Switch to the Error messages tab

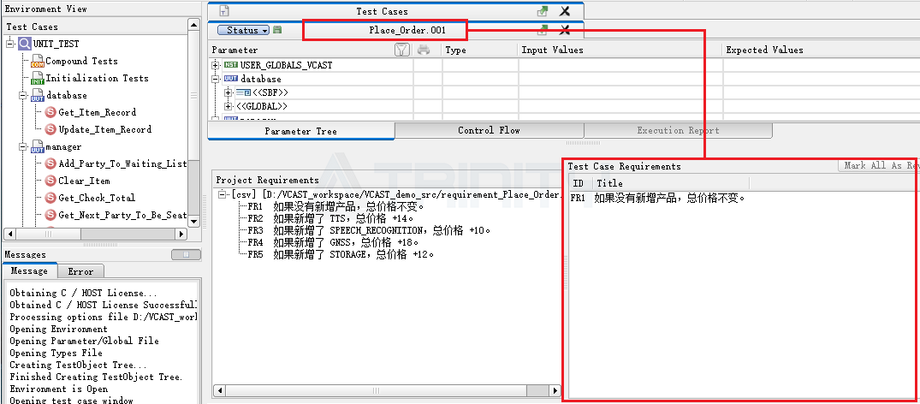80,271
